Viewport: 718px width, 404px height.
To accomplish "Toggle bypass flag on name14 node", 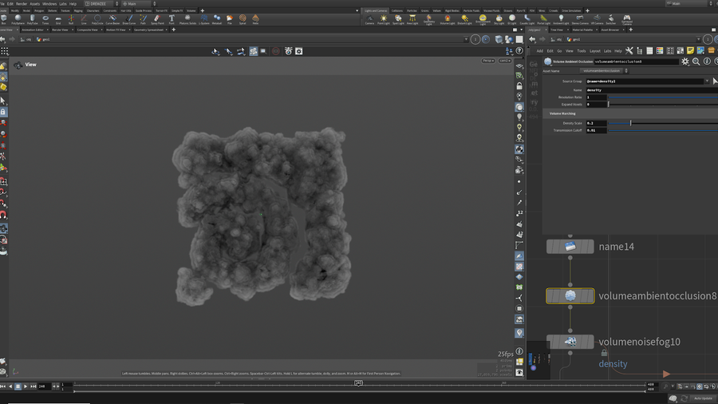I will click(550, 247).
